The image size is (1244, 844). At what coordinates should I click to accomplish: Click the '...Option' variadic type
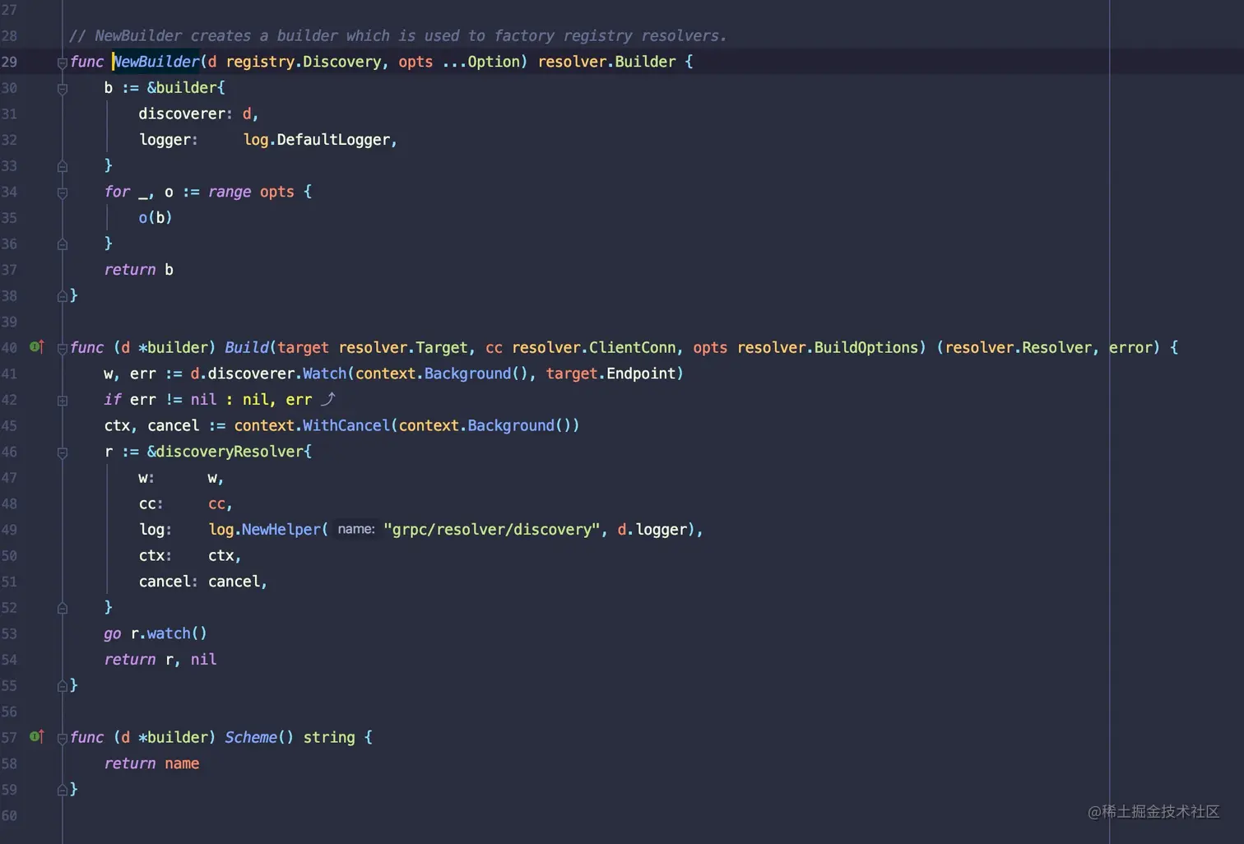pos(481,62)
